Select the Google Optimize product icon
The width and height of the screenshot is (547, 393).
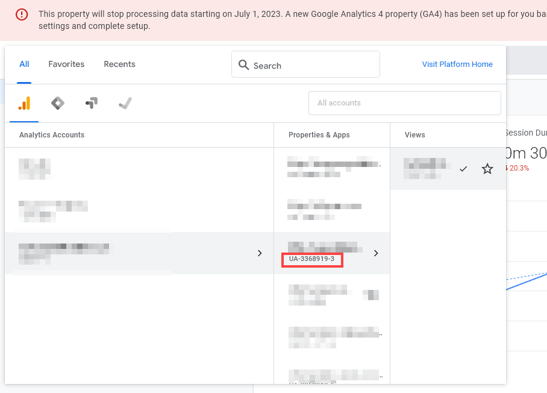(91, 102)
